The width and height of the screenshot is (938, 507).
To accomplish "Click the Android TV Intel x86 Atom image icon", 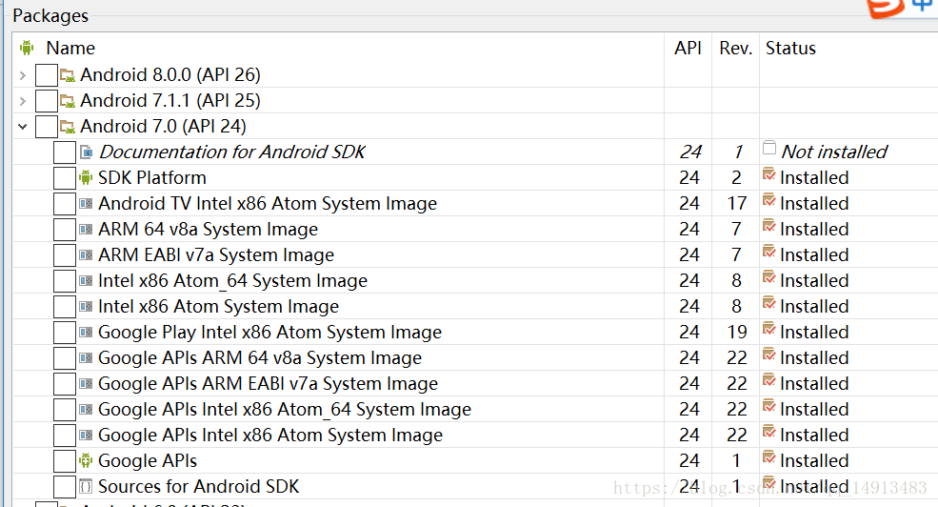I will click(x=86, y=204).
